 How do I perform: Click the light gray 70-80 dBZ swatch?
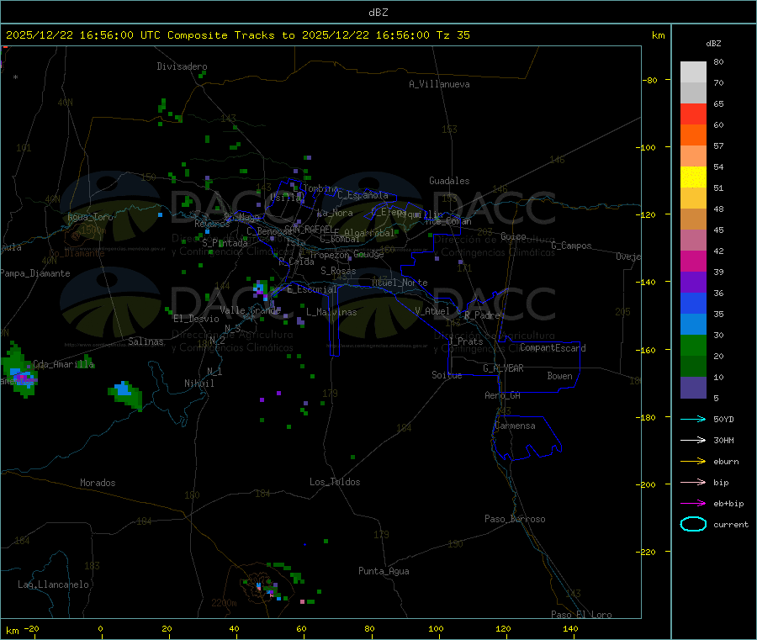[x=693, y=72]
